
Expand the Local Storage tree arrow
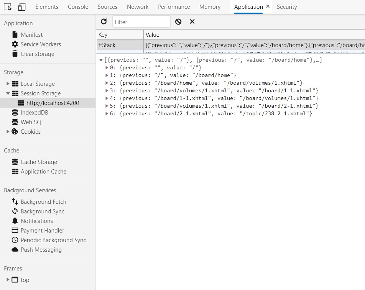[x=8, y=84]
